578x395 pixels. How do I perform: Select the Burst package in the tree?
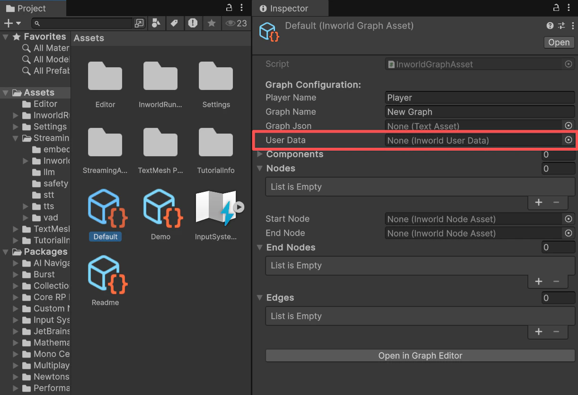pyautogui.click(x=39, y=275)
